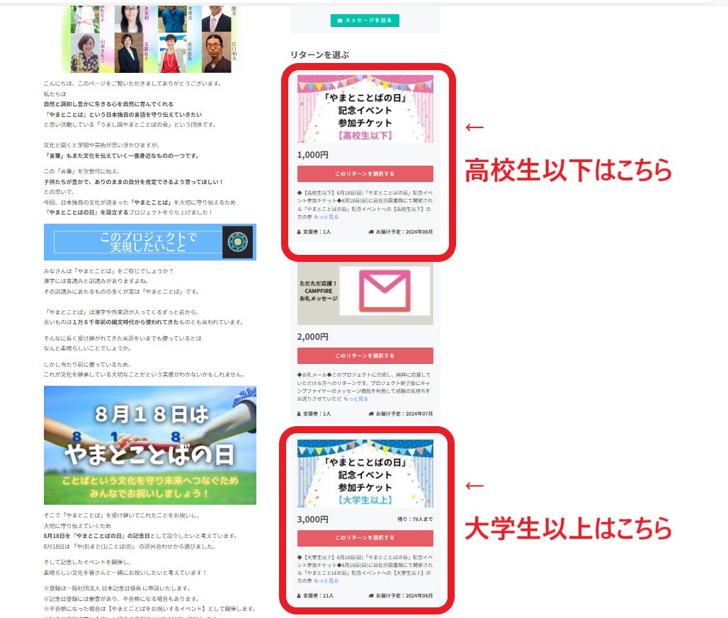The width and height of the screenshot is (728, 618).
Task: Click the circular emblem icon on the blue banner
Action: click(x=237, y=242)
